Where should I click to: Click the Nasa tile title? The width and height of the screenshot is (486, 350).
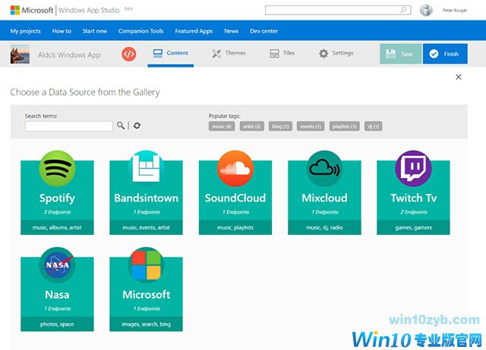57,295
